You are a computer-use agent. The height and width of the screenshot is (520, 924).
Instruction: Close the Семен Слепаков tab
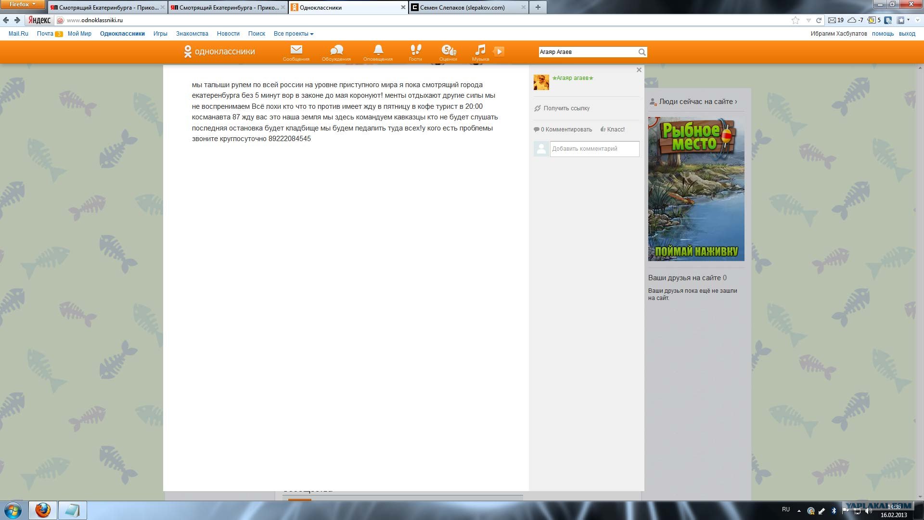(x=524, y=8)
